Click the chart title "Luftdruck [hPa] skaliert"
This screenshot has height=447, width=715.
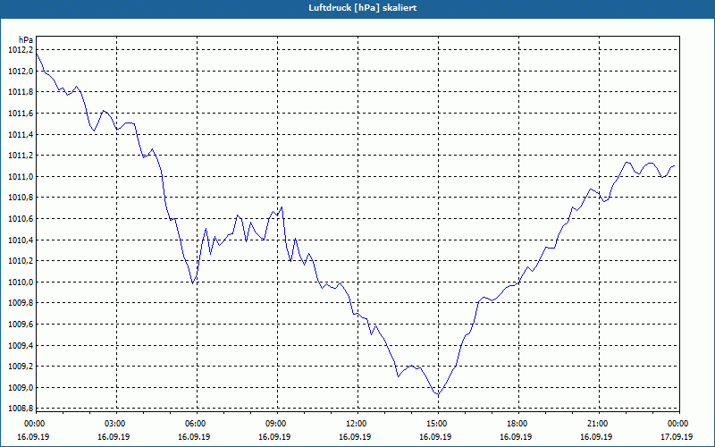[x=363, y=8]
